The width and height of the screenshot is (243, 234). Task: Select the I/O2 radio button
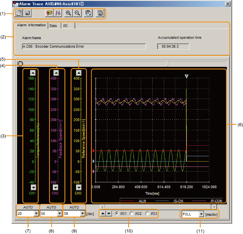[x=132, y=214]
